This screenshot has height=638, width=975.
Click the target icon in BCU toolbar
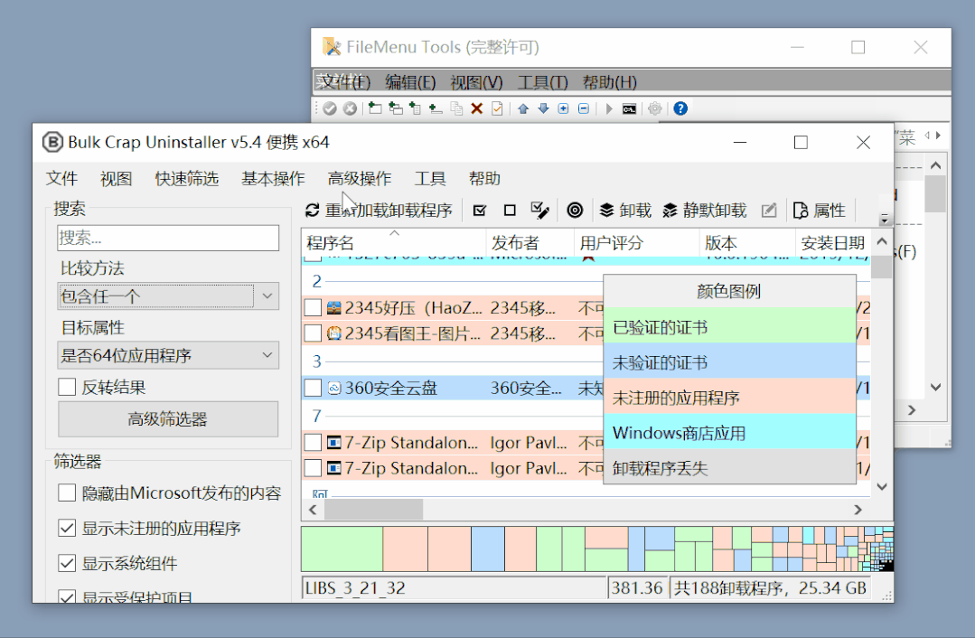pos(575,211)
